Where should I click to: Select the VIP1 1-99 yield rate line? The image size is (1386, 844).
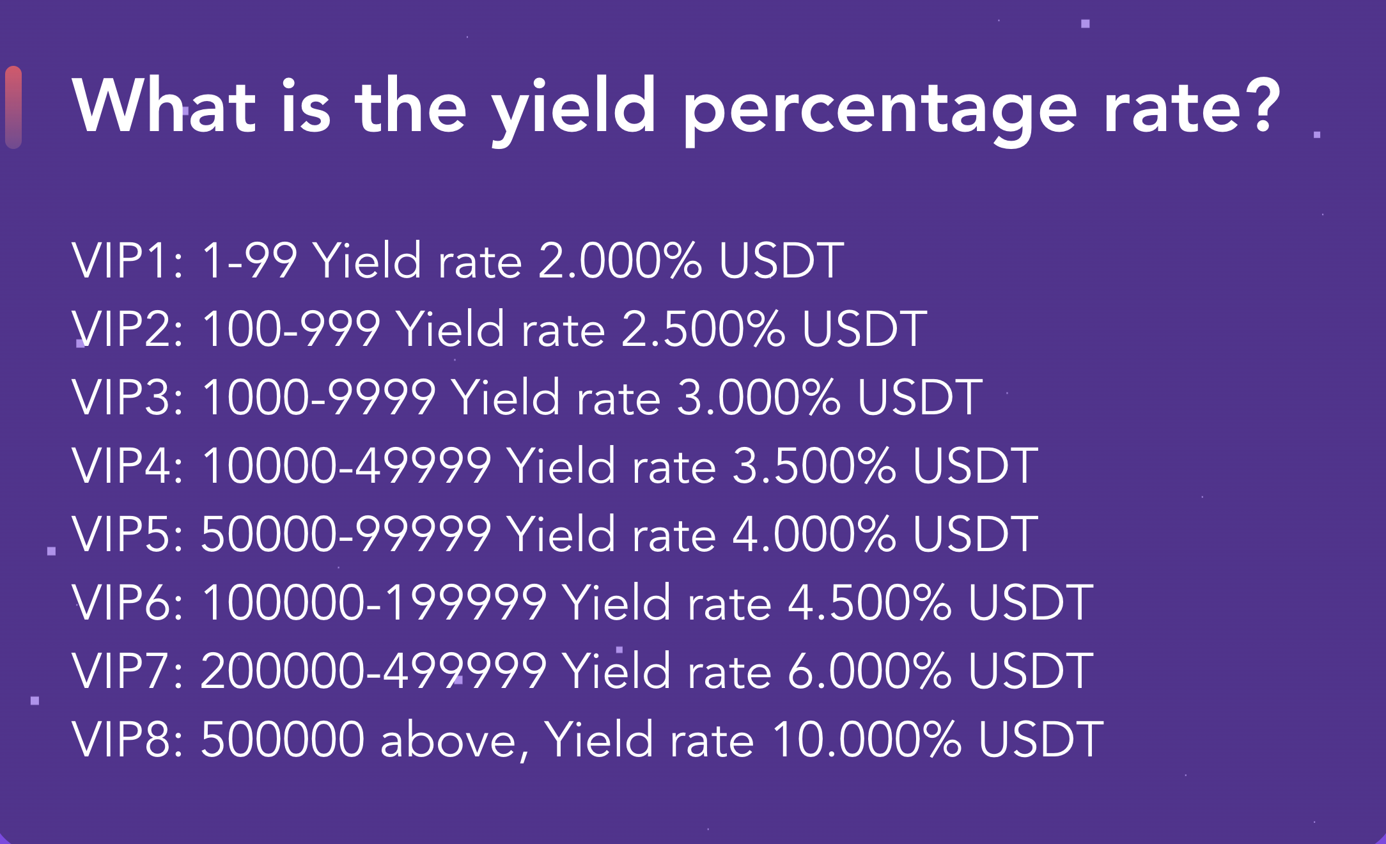458,260
